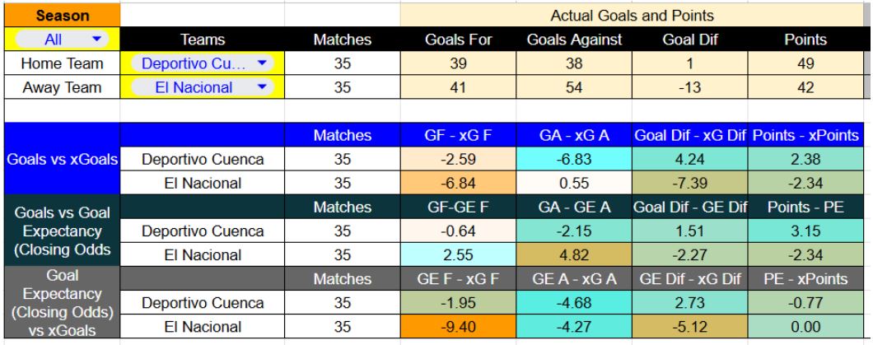The image size is (873, 345).
Task: Expand the Away Team 'El Nacional' dropdown
Action: coord(203,86)
